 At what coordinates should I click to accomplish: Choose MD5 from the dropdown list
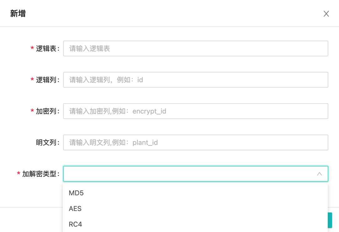[76, 193]
